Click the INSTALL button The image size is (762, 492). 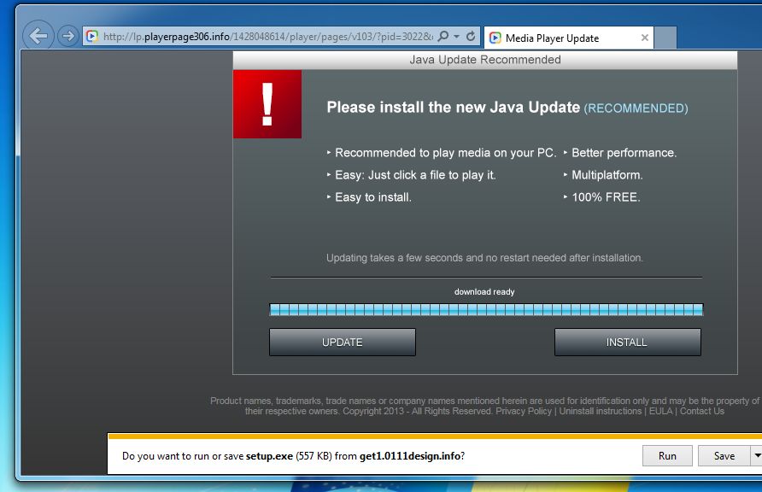(627, 342)
